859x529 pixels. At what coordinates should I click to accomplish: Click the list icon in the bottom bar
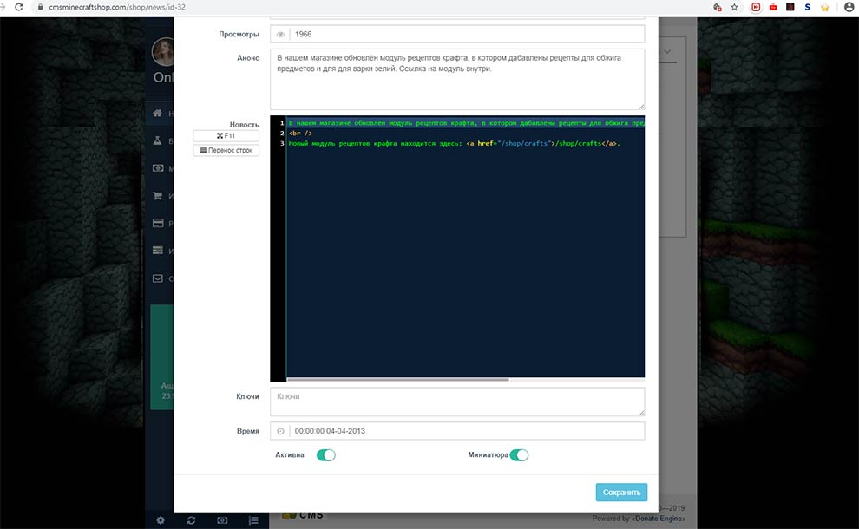pyautogui.click(x=253, y=520)
